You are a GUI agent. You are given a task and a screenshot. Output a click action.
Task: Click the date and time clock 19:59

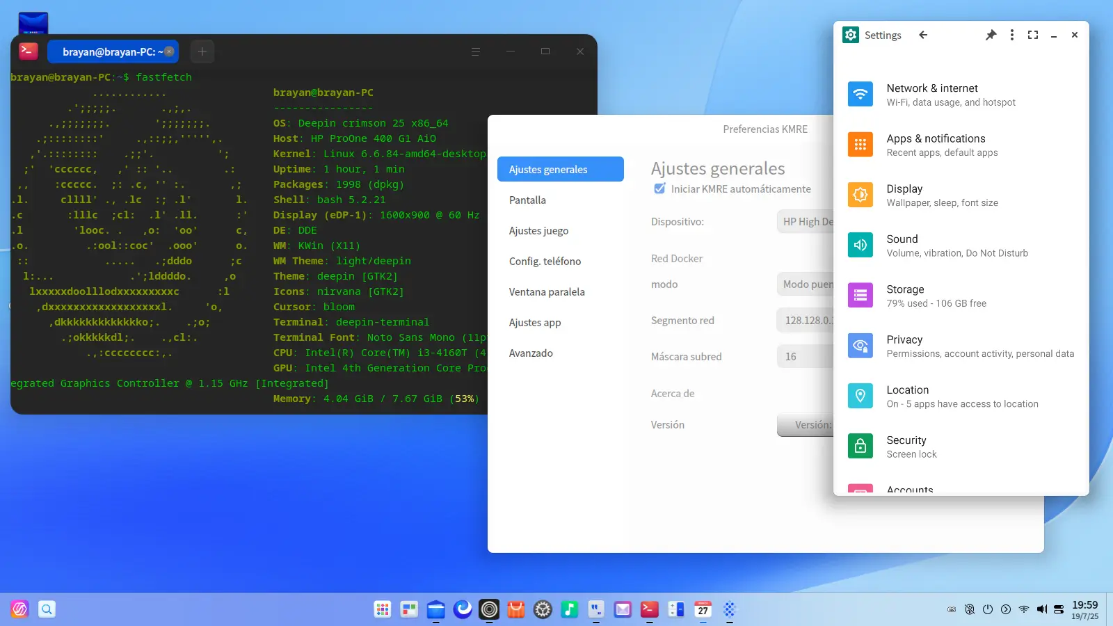tap(1085, 609)
